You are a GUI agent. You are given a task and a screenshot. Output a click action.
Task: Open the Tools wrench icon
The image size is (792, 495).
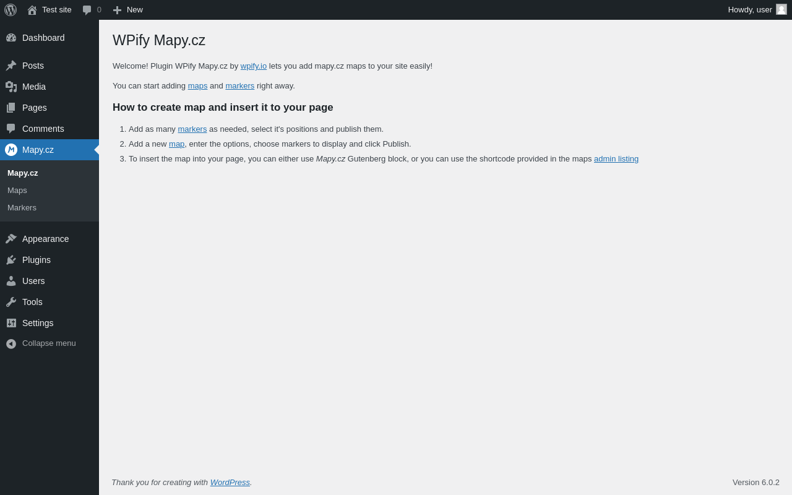click(x=11, y=302)
